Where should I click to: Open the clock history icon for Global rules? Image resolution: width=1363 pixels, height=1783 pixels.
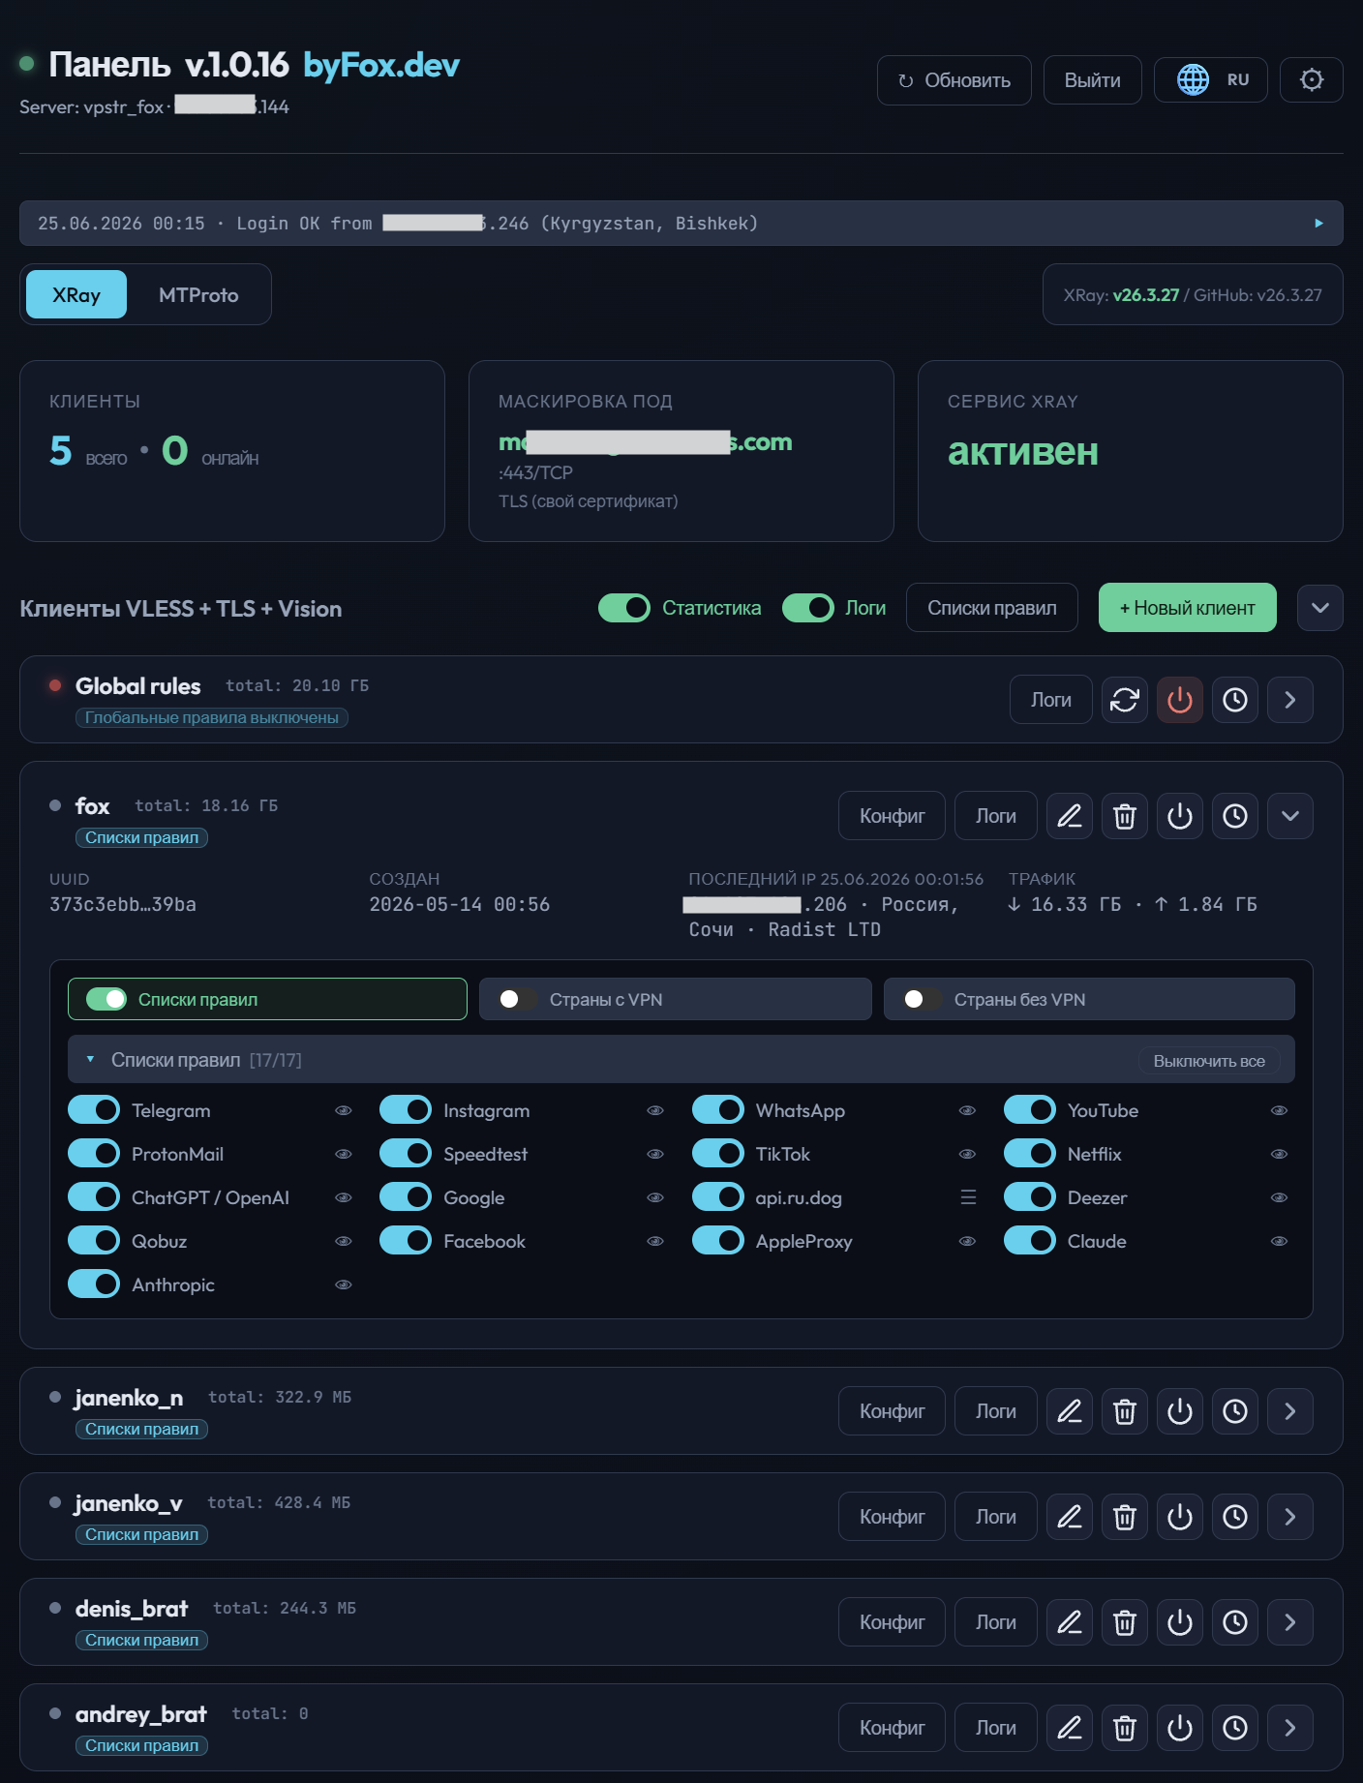(x=1234, y=700)
